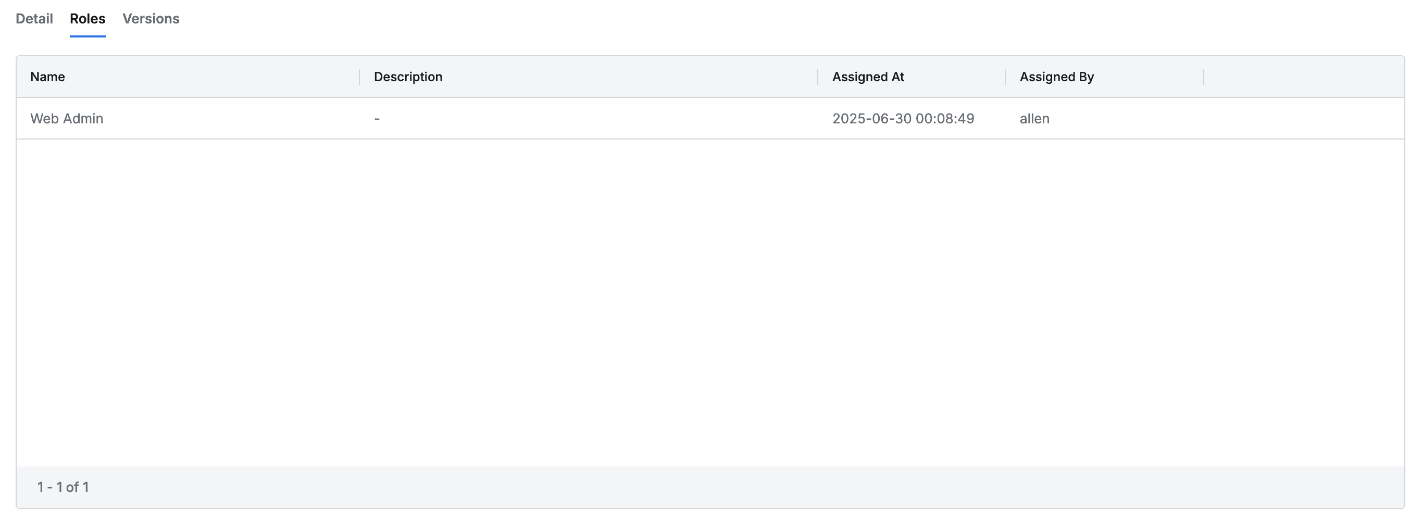Click the blue underline beneath Roles tab

[87, 36]
